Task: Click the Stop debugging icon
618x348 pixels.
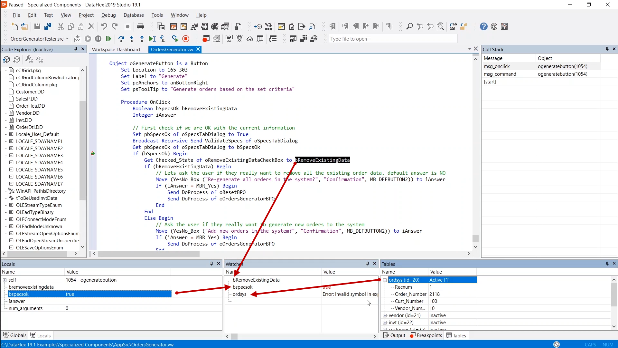Action: (186, 39)
